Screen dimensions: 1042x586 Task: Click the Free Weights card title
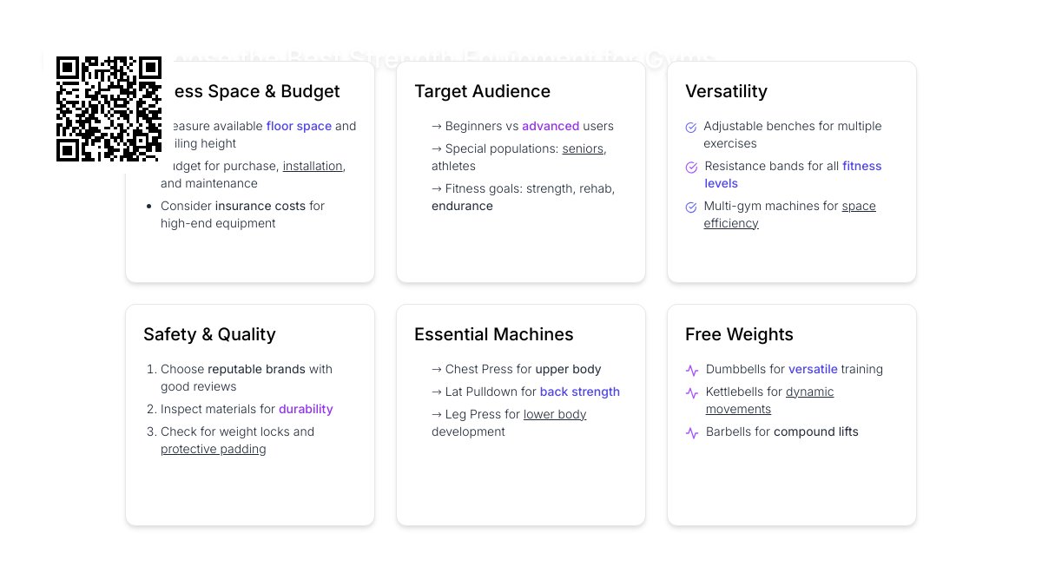(739, 334)
